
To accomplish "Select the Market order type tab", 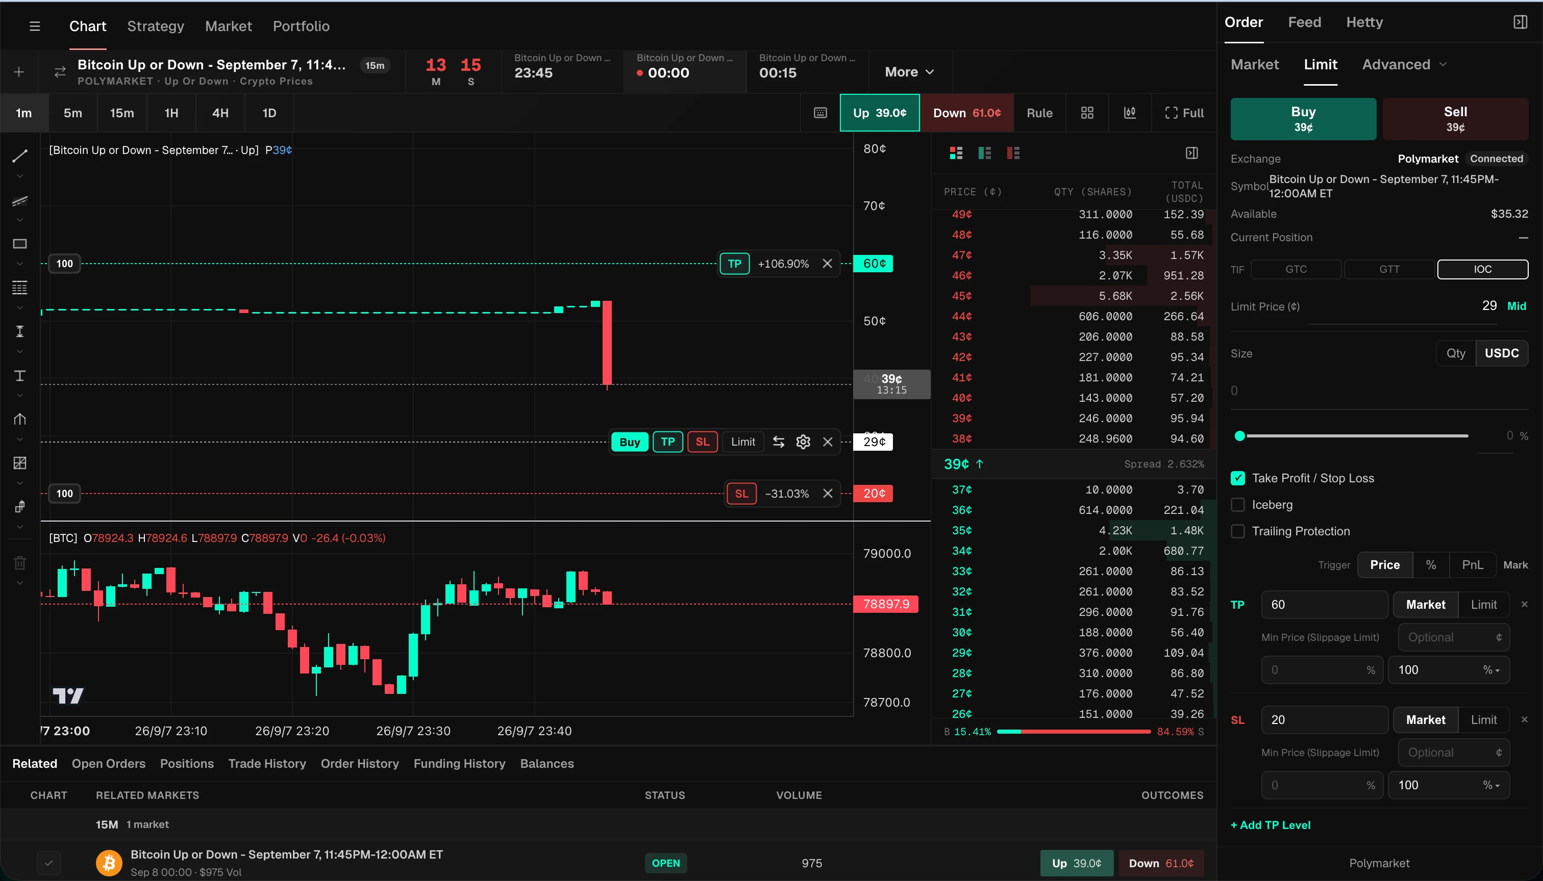I will pos(1254,65).
